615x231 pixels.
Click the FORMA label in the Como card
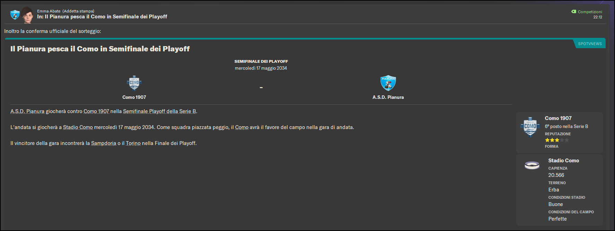(552, 146)
